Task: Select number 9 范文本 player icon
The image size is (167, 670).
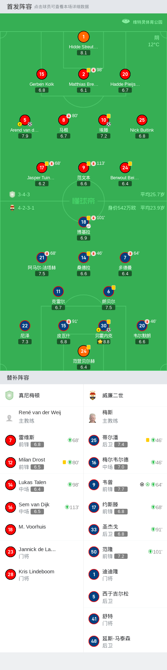Action: click(x=83, y=168)
